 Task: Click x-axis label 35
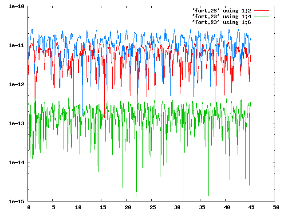(x=202, y=207)
